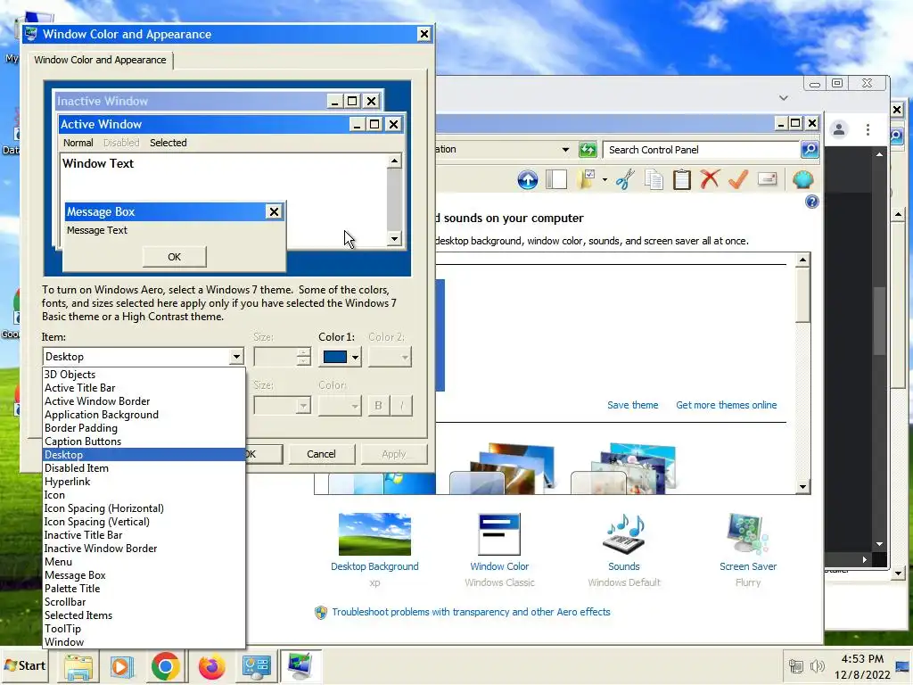This screenshot has width=913, height=685.
Task: Click the green Refresh icon by address bar
Action: pyautogui.click(x=588, y=150)
